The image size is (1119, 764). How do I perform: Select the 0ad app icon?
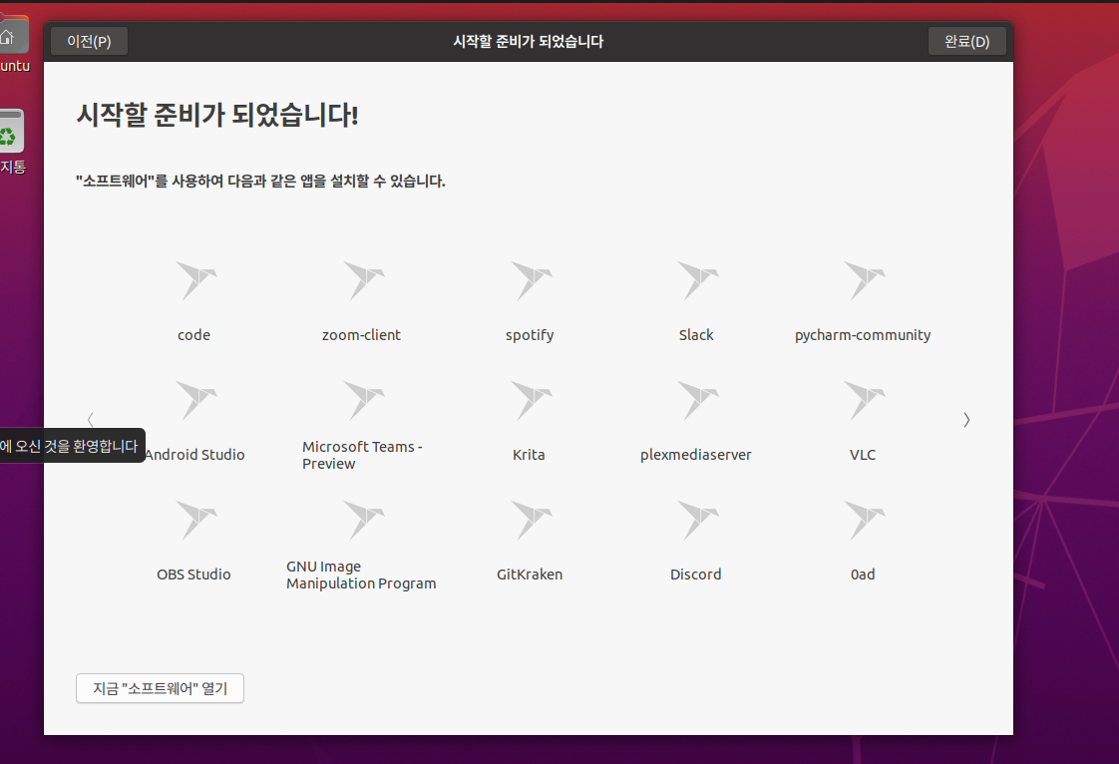click(865, 519)
